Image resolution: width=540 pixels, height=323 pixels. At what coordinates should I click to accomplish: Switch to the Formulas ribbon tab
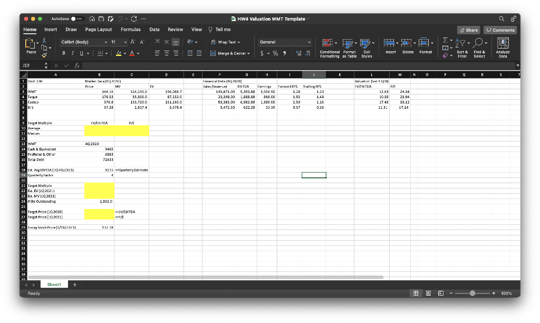(x=130, y=30)
